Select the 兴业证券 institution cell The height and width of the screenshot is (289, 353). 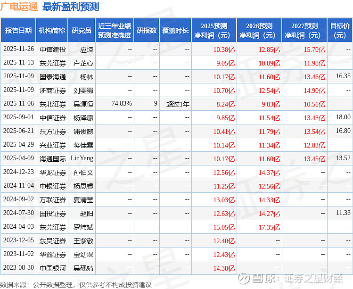tap(53, 145)
